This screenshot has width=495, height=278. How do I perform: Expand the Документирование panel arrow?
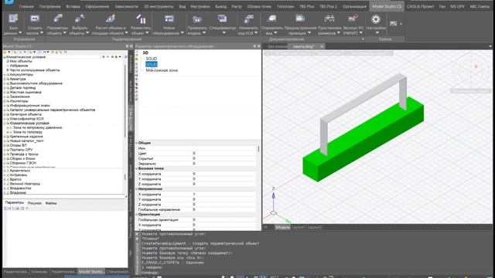pos(363,39)
